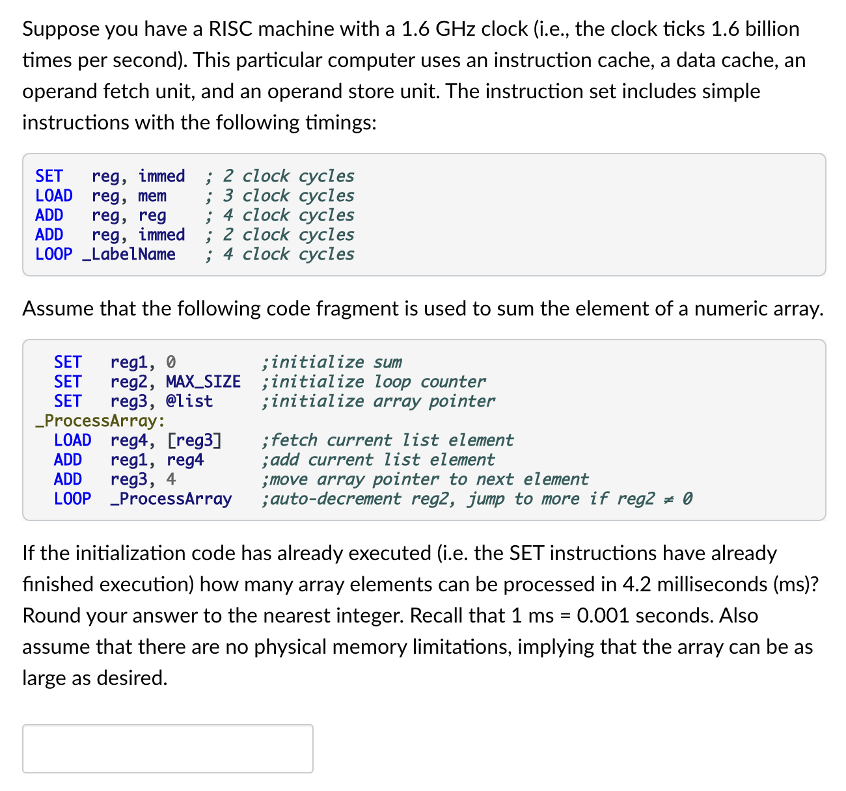The width and height of the screenshot is (846, 791).
Task: Click the '4.2 milliseconds (ms)?' text
Action: point(721,584)
